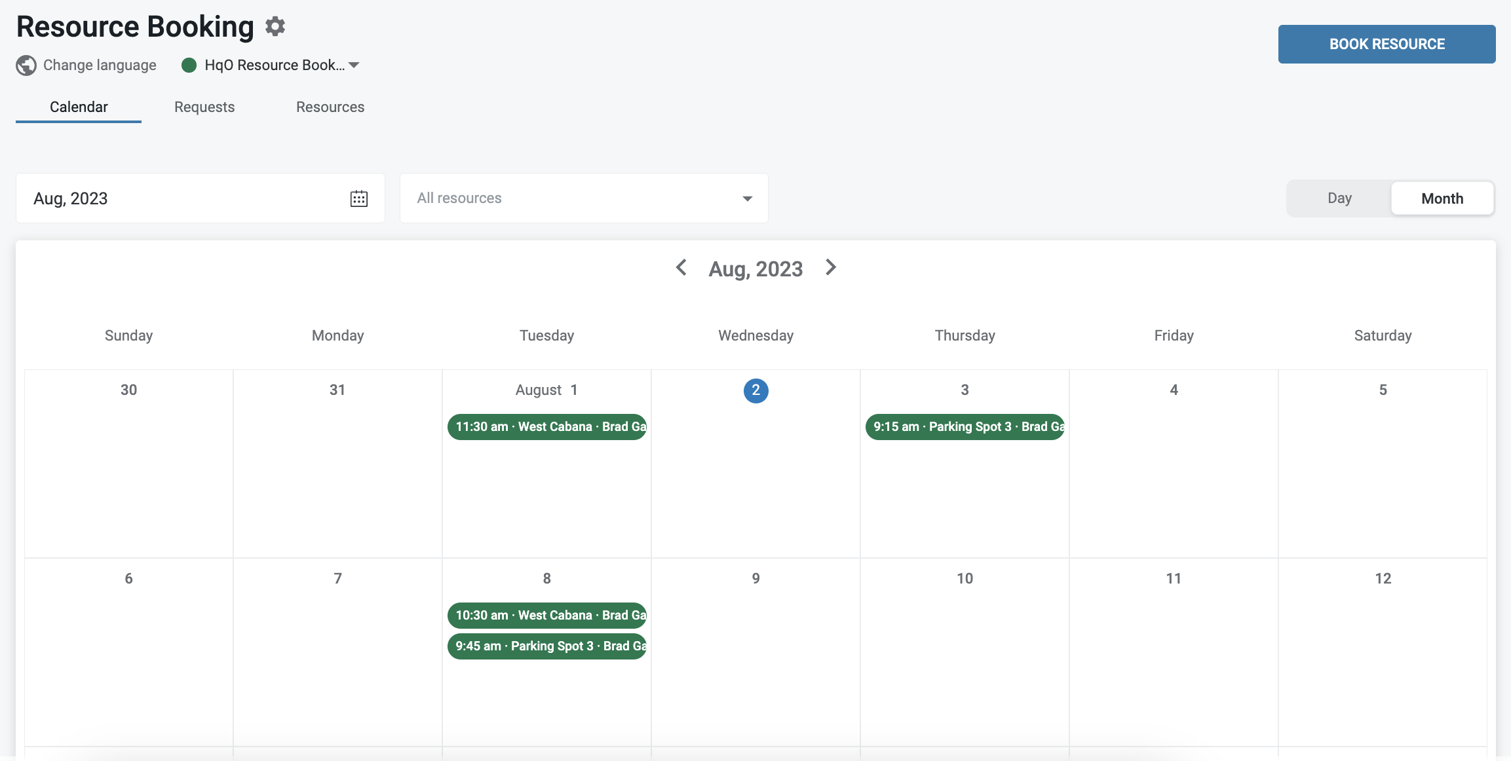Advance to next month with right chevron
Viewport: 1511px width, 761px height.
[831, 267]
